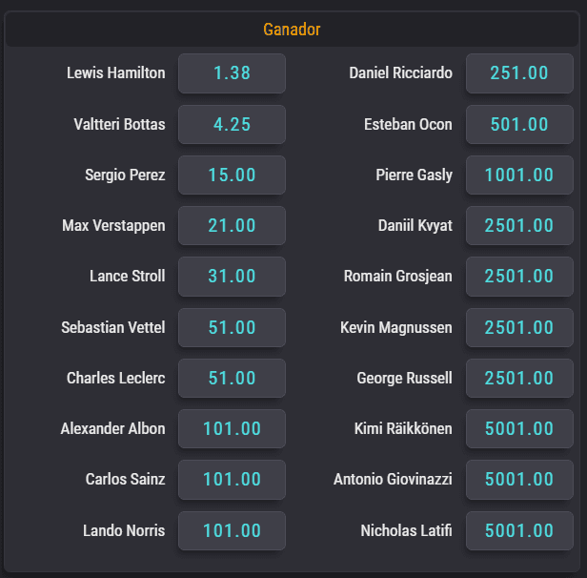587x578 pixels.
Task: Select Kevin Magnussen's 2501.00 odds
Action: 519,327
